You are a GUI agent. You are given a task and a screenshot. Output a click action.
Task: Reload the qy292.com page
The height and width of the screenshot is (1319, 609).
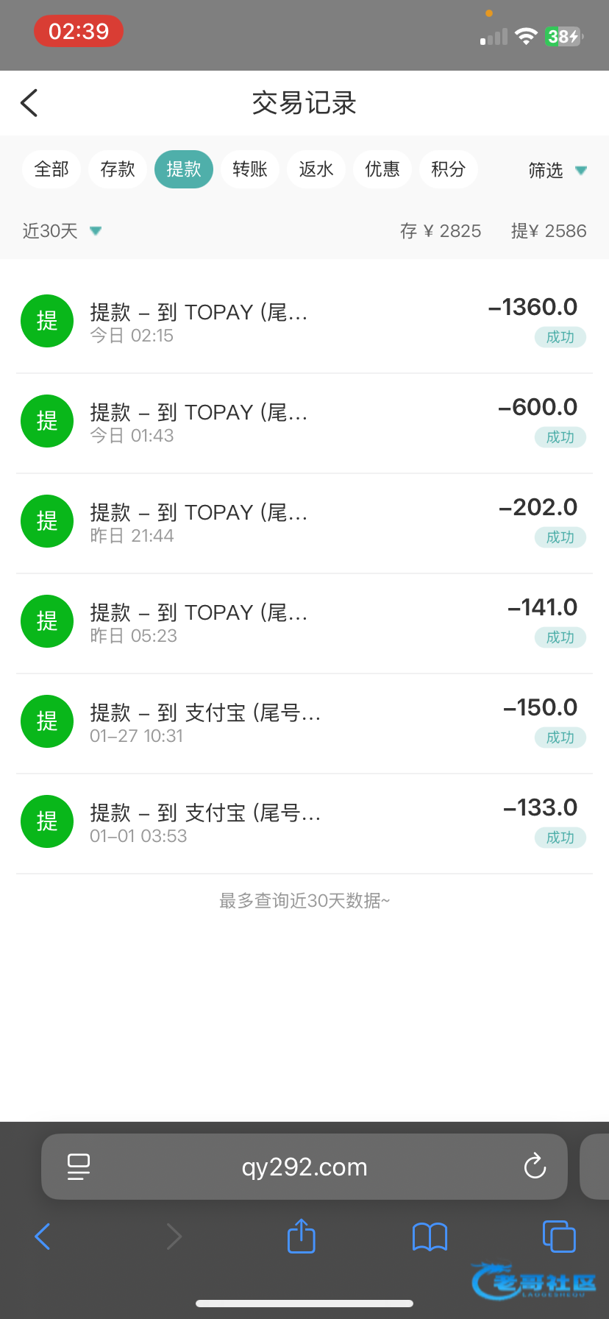click(535, 1167)
